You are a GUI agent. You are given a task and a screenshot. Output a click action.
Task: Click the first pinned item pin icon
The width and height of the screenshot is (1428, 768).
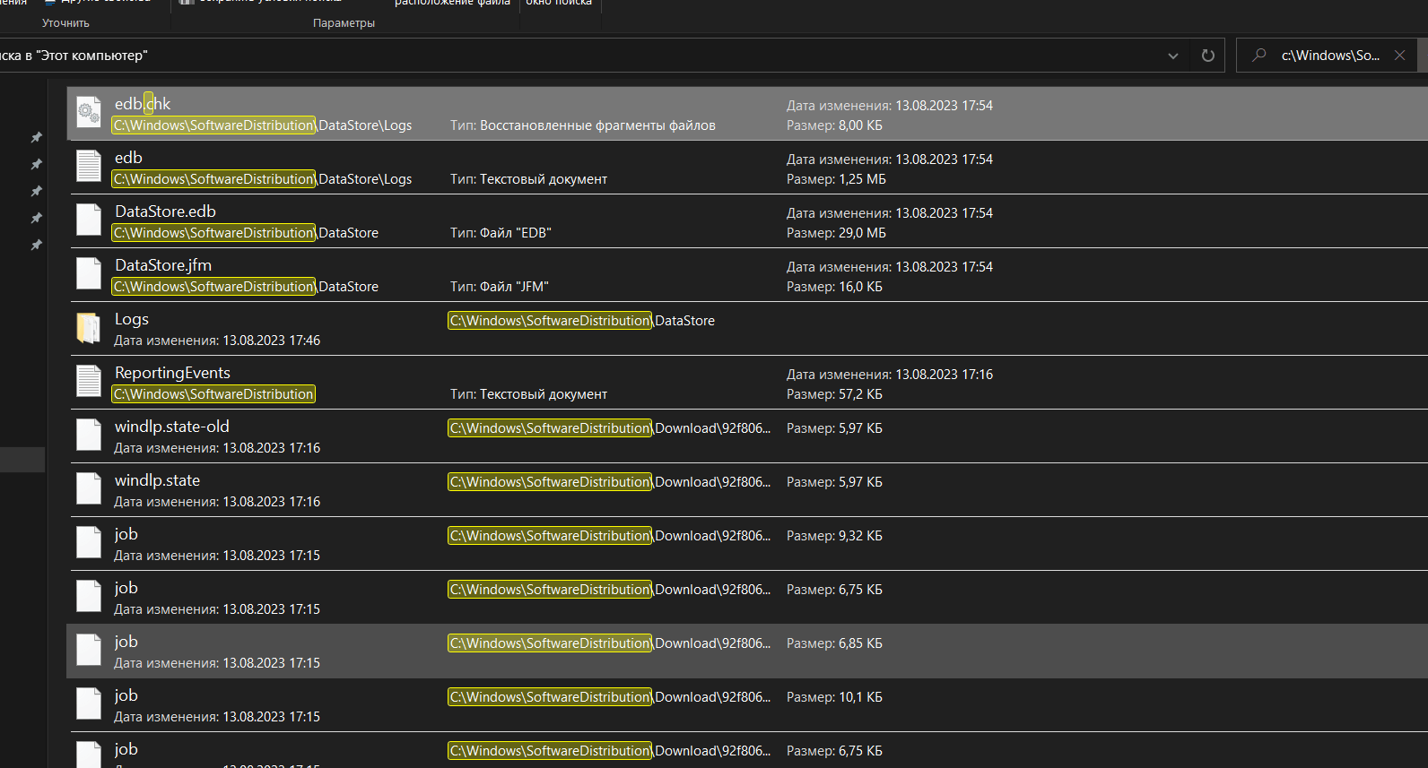(36, 137)
